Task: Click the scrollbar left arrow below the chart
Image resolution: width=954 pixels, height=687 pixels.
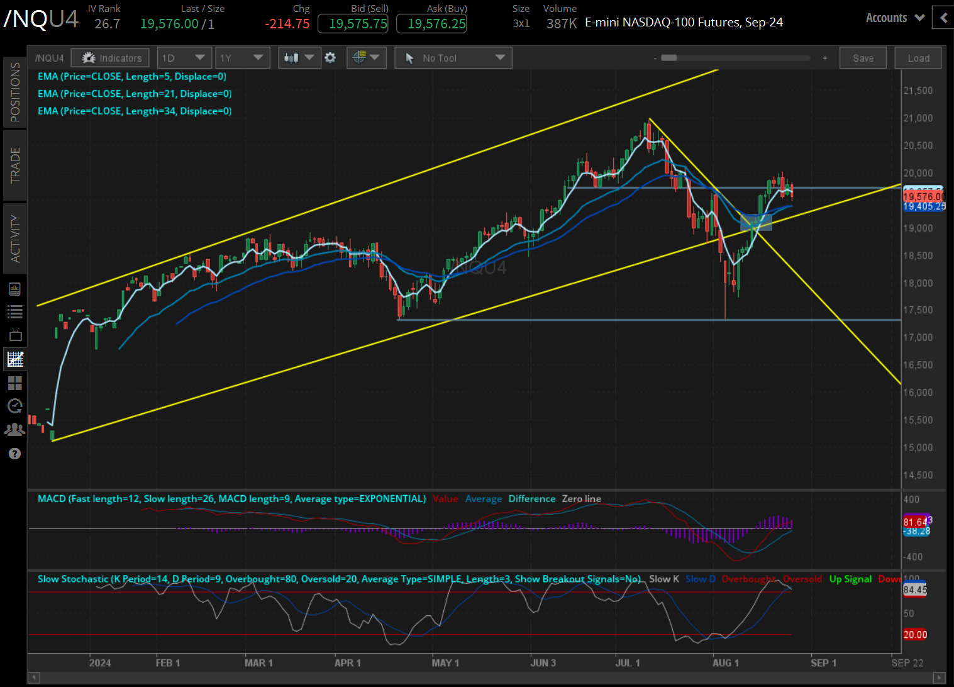Action: click(34, 678)
